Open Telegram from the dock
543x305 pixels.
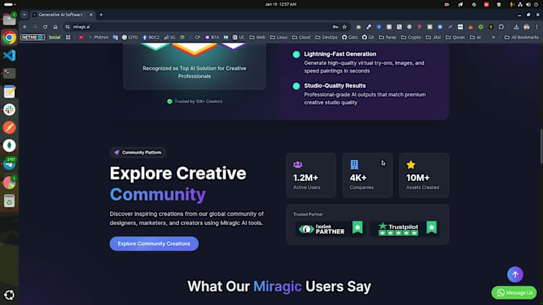tap(10, 164)
